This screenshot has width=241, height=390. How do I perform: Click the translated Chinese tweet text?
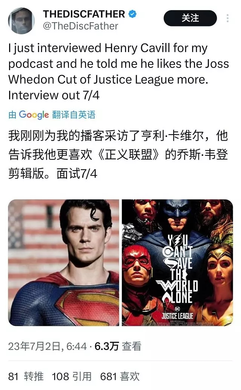coord(118,155)
